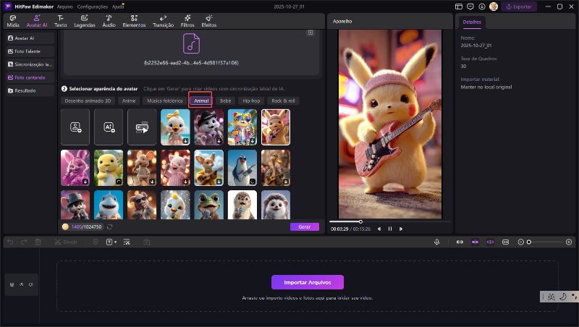Open the layout switch icon in title bar
This screenshot has width=579, height=327.
[x=459, y=7]
